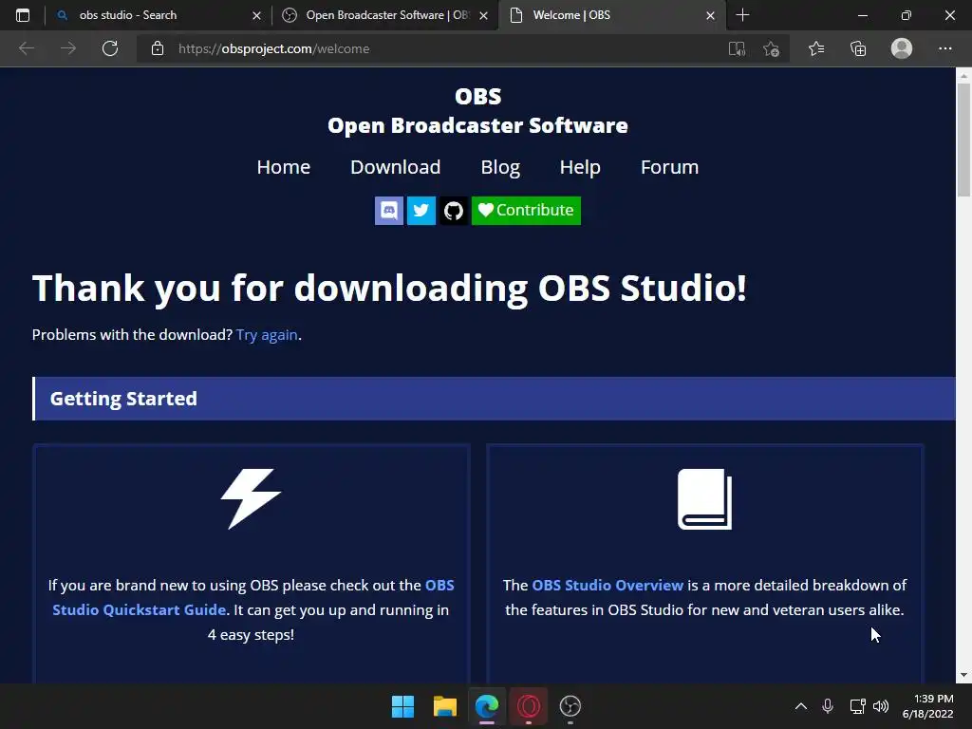
Task: Click the page vertical scrollbar thumb
Action: click(x=963, y=140)
